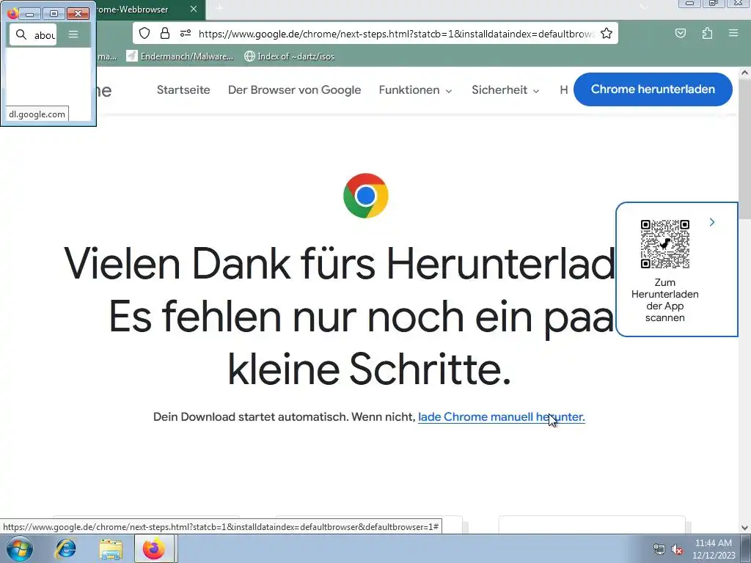Click the Firefox icon in small window title
Image resolution: width=751 pixels, height=563 pixels.
click(x=13, y=13)
